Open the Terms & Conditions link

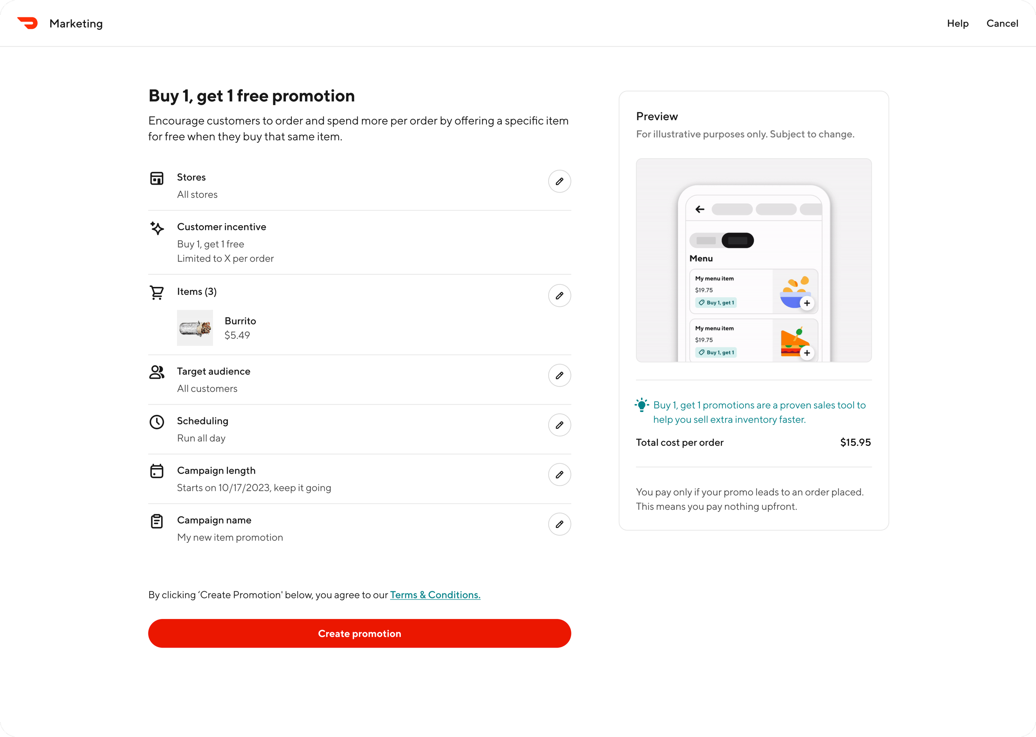click(435, 595)
